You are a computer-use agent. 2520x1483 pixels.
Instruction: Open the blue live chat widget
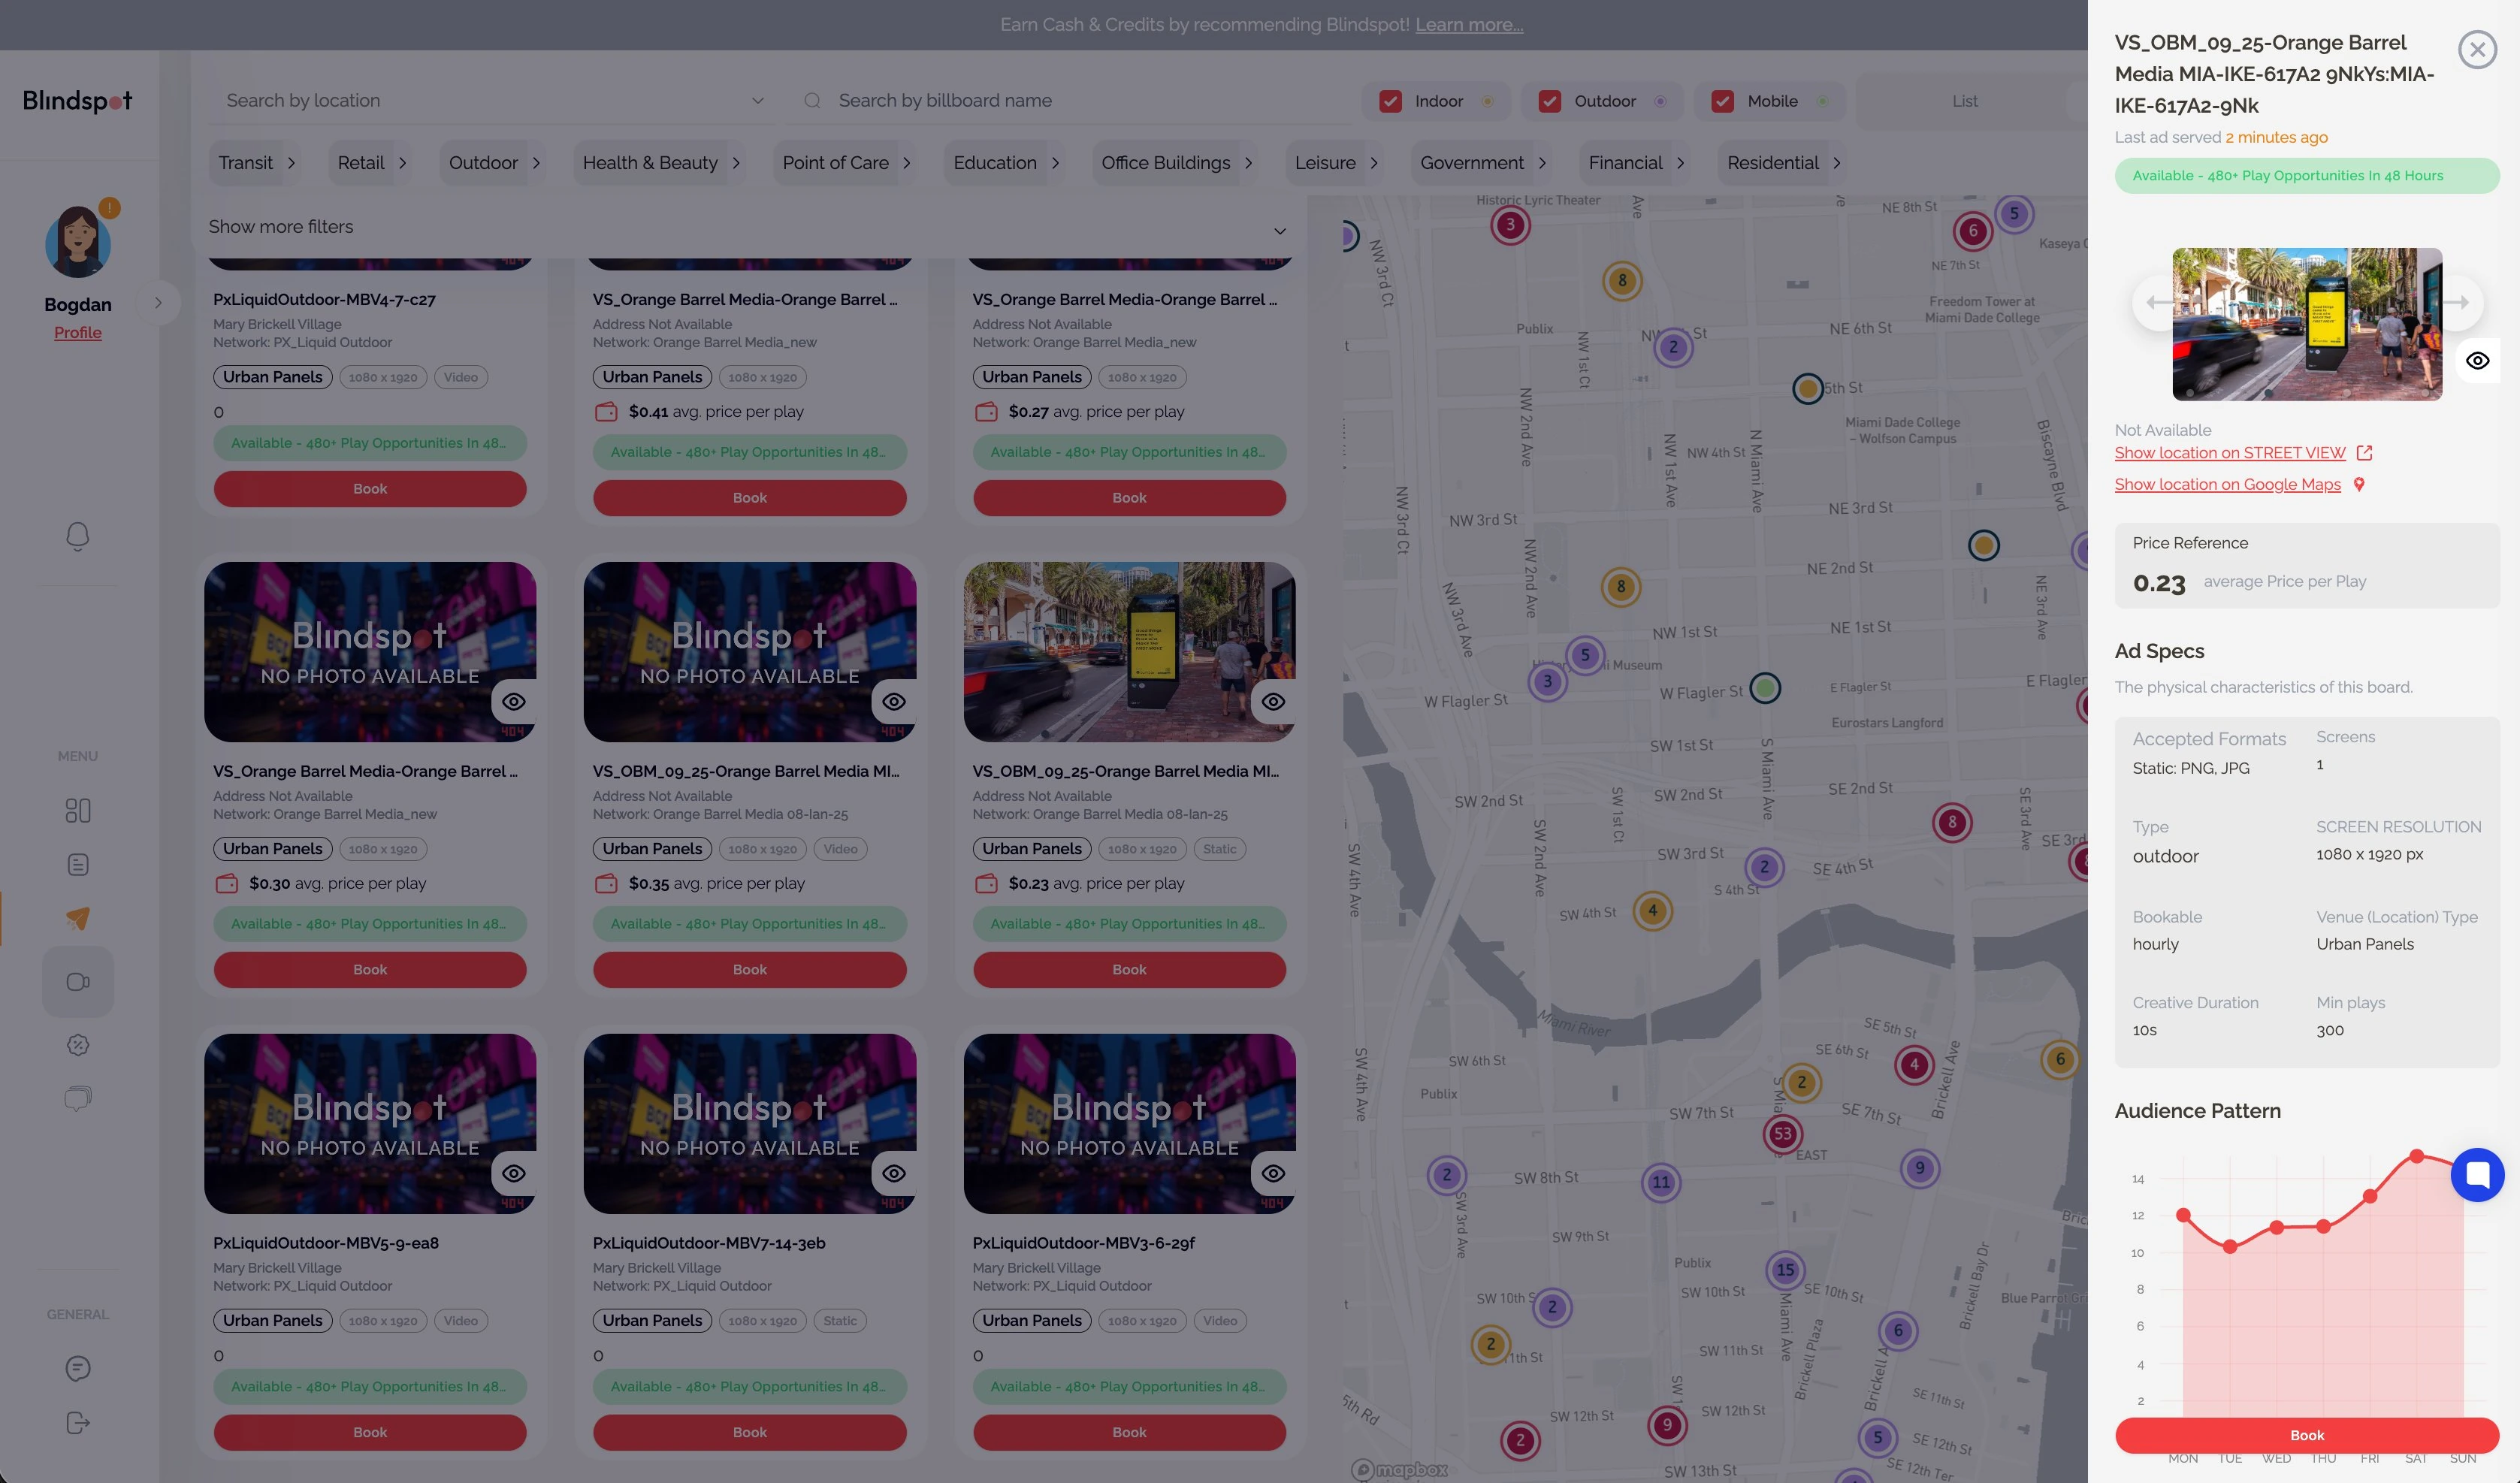click(x=2477, y=1174)
